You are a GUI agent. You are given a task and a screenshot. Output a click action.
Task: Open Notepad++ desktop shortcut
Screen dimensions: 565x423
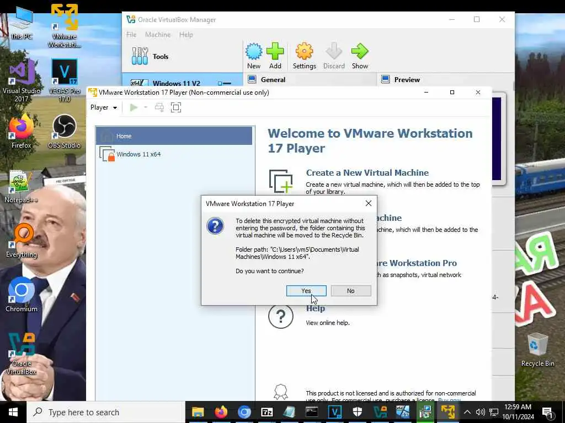point(20,186)
